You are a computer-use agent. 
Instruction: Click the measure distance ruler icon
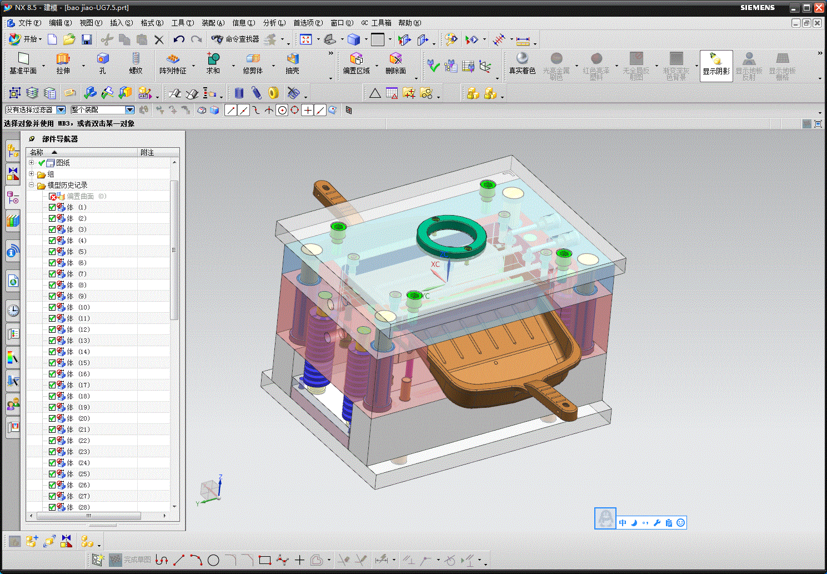(x=523, y=40)
